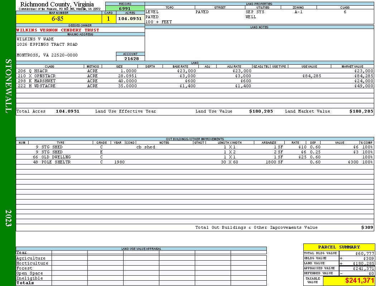Click total outbuildings value $309
Screen dimensions: 376x286
tap(367, 227)
